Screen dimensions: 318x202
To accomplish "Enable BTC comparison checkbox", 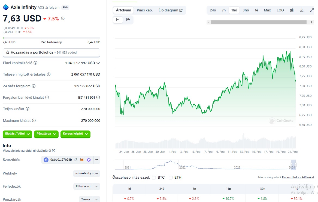I will [x=154, y=178].
